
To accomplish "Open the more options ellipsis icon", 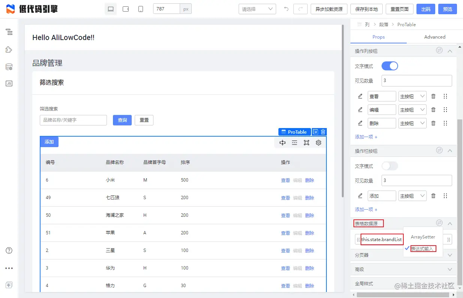I will point(9,268).
